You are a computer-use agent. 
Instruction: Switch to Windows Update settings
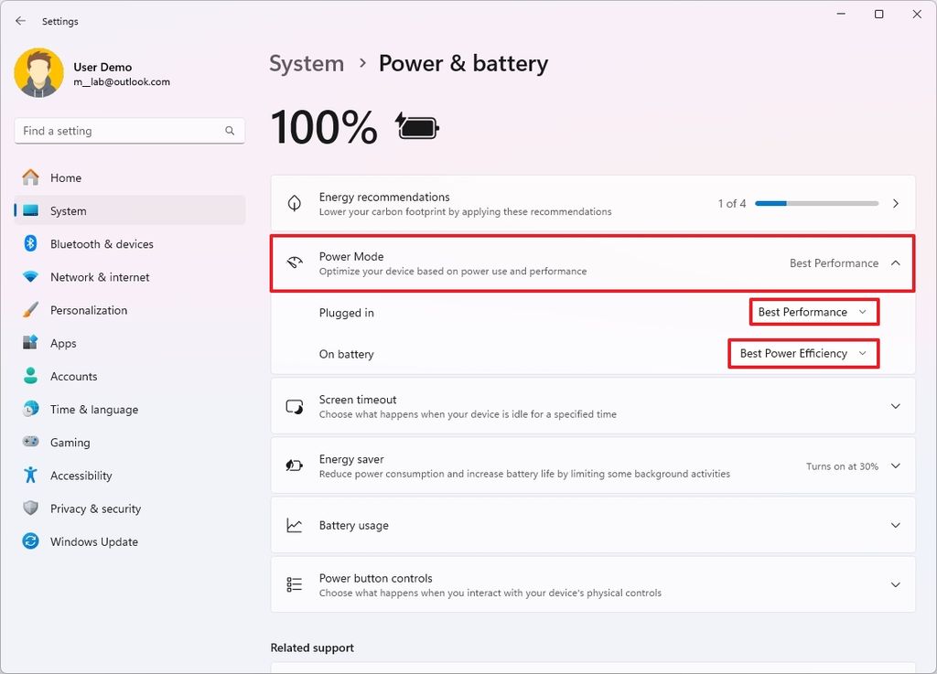(x=92, y=541)
